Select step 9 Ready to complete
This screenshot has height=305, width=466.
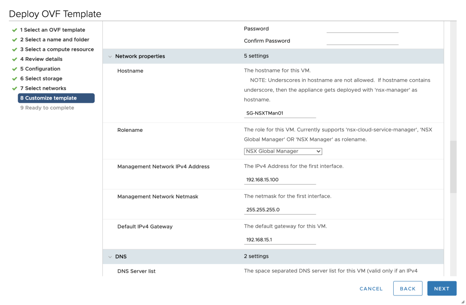[x=47, y=108]
